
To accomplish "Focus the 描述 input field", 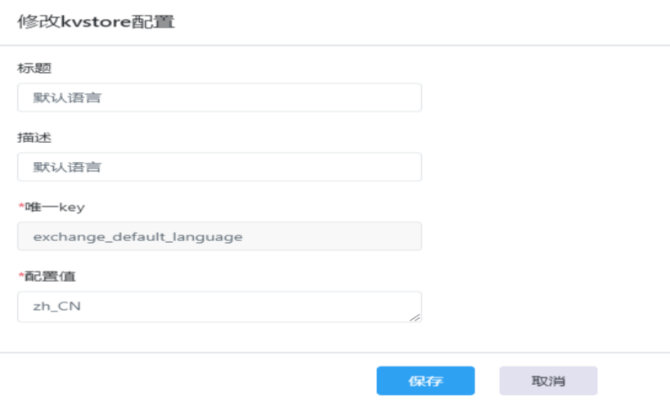I will click(x=219, y=167).
